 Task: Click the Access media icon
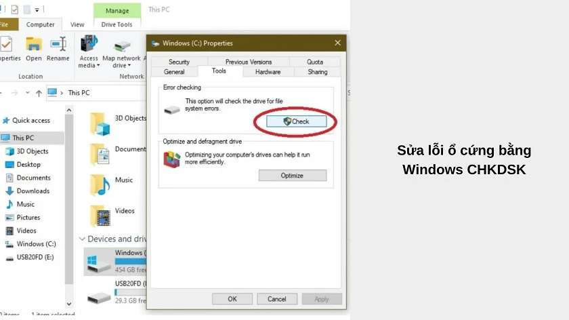[x=89, y=43]
